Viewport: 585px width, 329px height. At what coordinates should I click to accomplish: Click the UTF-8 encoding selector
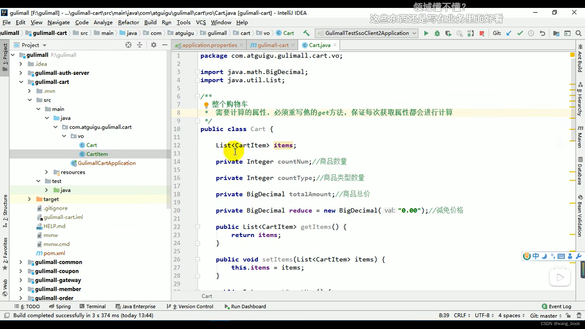(484, 315)
